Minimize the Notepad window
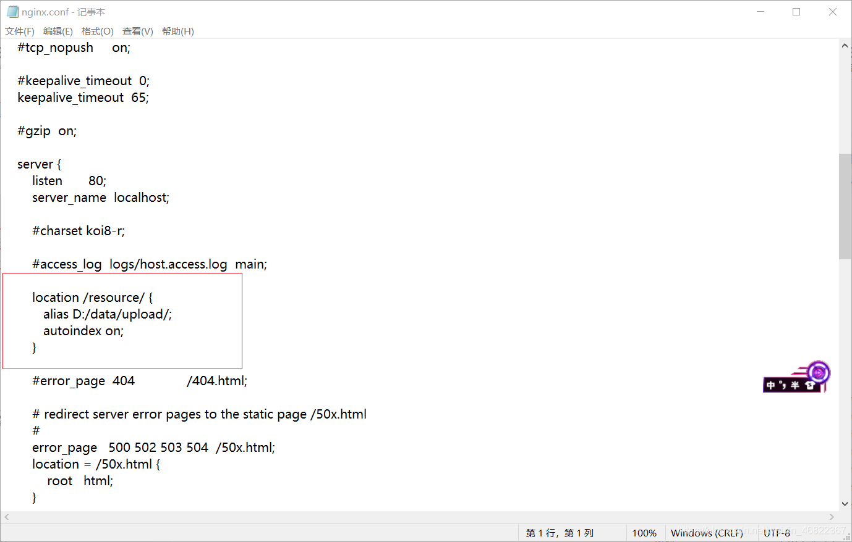The image size is (852, 542). 760,12
